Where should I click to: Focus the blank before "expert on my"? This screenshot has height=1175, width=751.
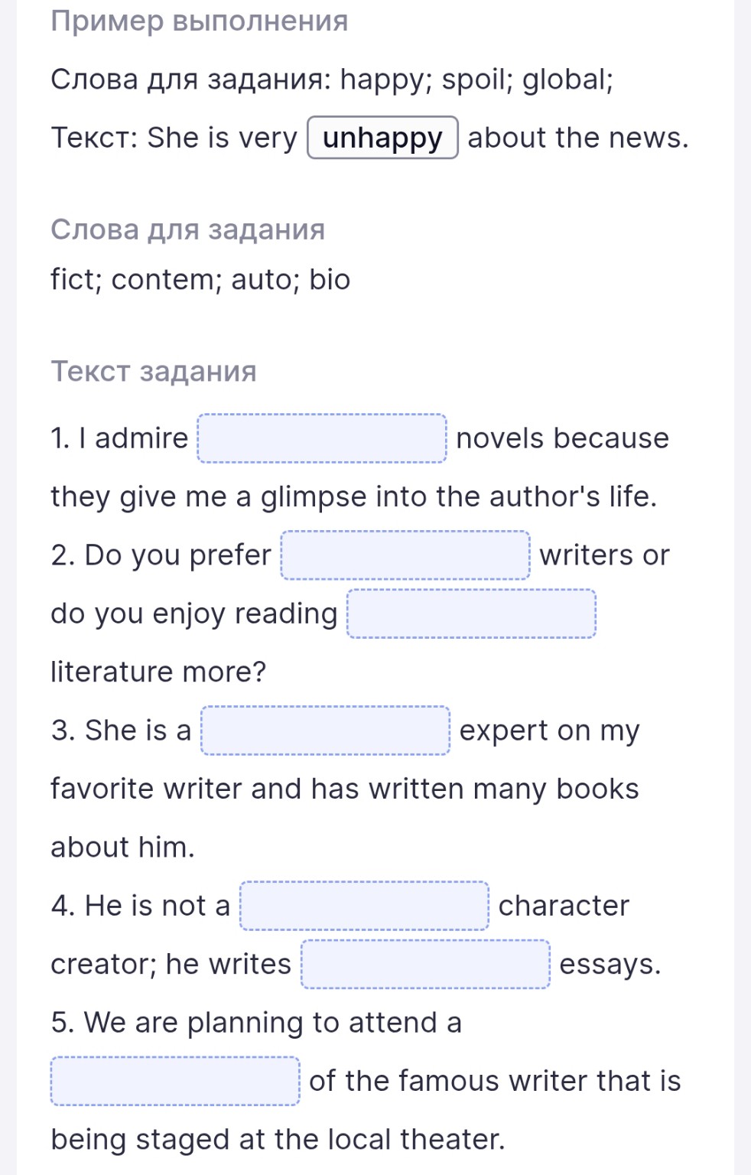pos(325,731)
